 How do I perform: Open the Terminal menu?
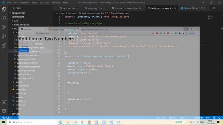tap(56, 2)
